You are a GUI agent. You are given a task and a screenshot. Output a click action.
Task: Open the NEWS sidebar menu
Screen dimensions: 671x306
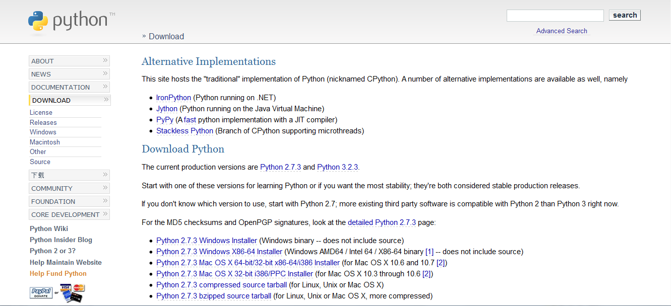pos(69,74)
